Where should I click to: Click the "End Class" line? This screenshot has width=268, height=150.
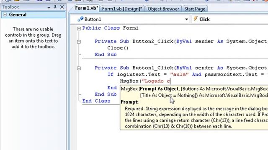point(96,101)
